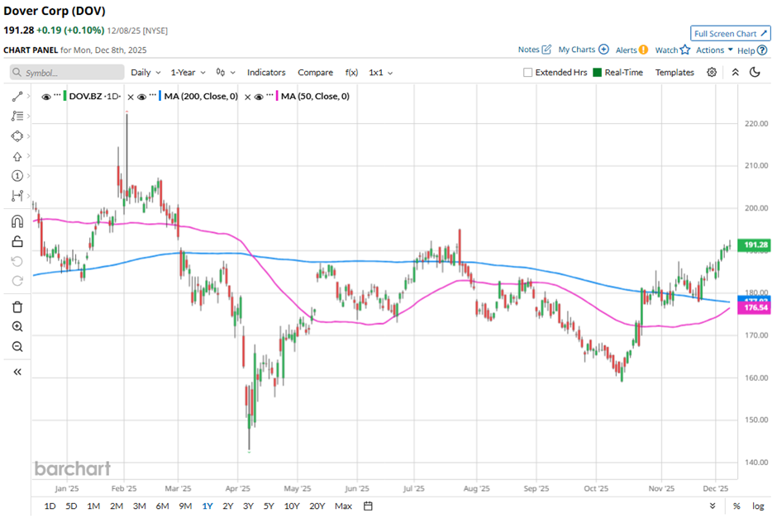Toggle visibility of the MA 50 indicator
The height and width of the screenshot is (518, 777).
[258, 97]
